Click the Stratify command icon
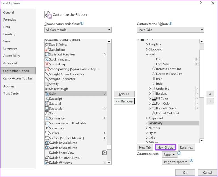 pyautogui.click(x=47, y=84)
